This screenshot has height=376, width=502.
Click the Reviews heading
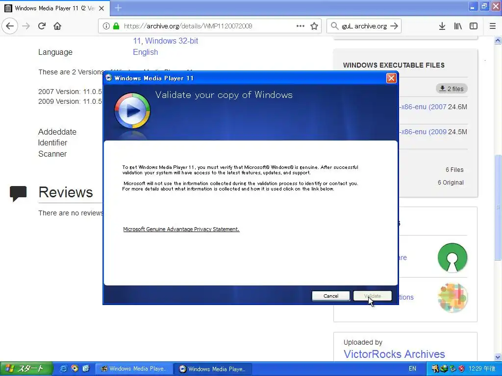click(66, 192)
